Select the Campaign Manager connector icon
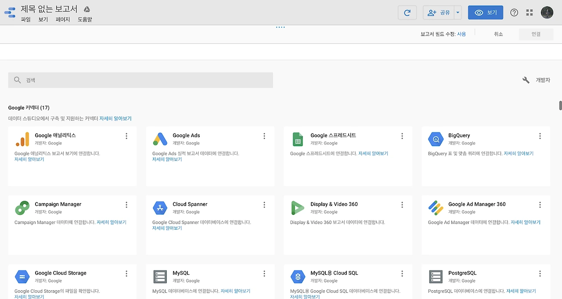This screenshot has height=299, width=562. (x=22, y=208)
